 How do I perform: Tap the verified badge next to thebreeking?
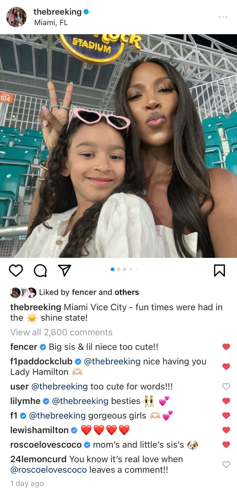[x=86, y=12]
